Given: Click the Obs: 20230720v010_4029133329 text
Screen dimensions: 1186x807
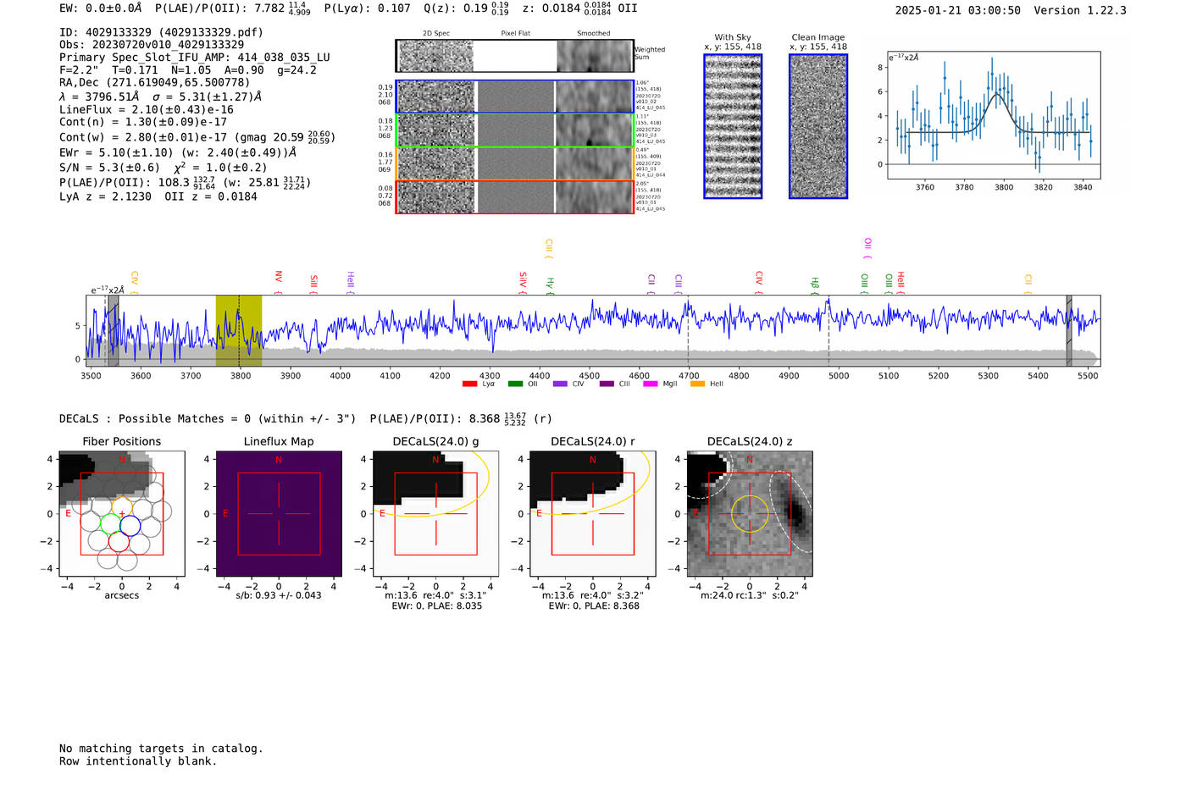Looking at the screenshot, I should pos(152,45).
